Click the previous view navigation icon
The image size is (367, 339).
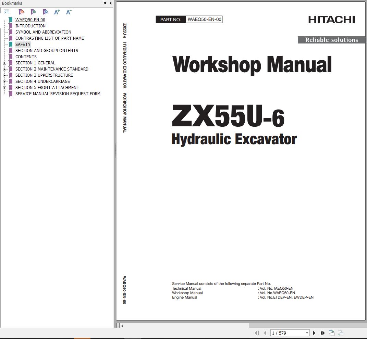point(331,333)
